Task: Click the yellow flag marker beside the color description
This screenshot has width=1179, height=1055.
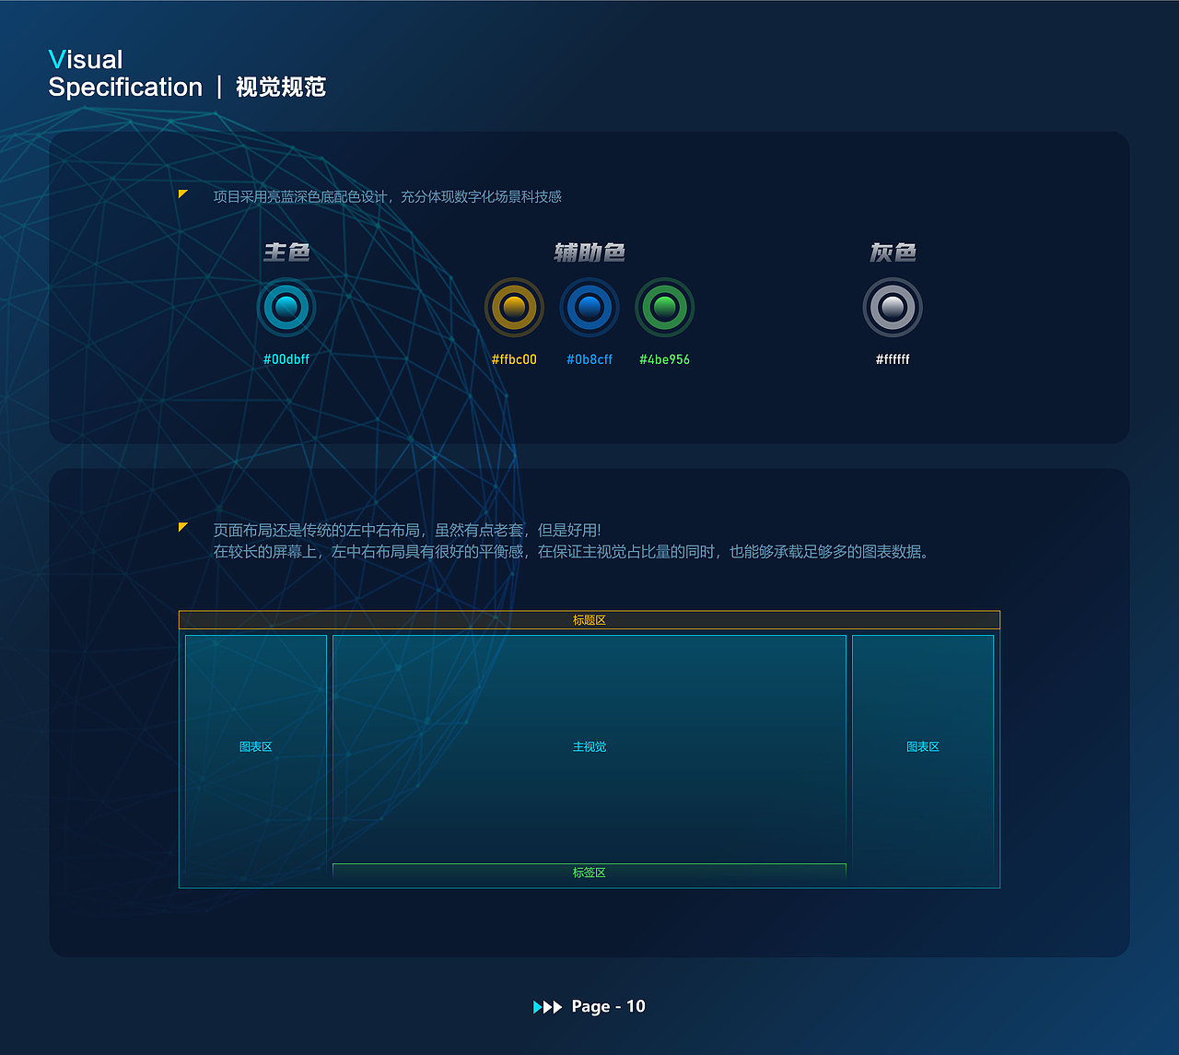Action: pos(183,194)
